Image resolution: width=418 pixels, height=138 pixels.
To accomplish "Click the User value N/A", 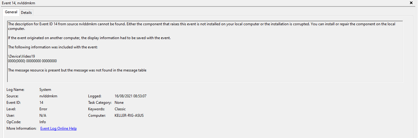I will click(x=43, y=116).
